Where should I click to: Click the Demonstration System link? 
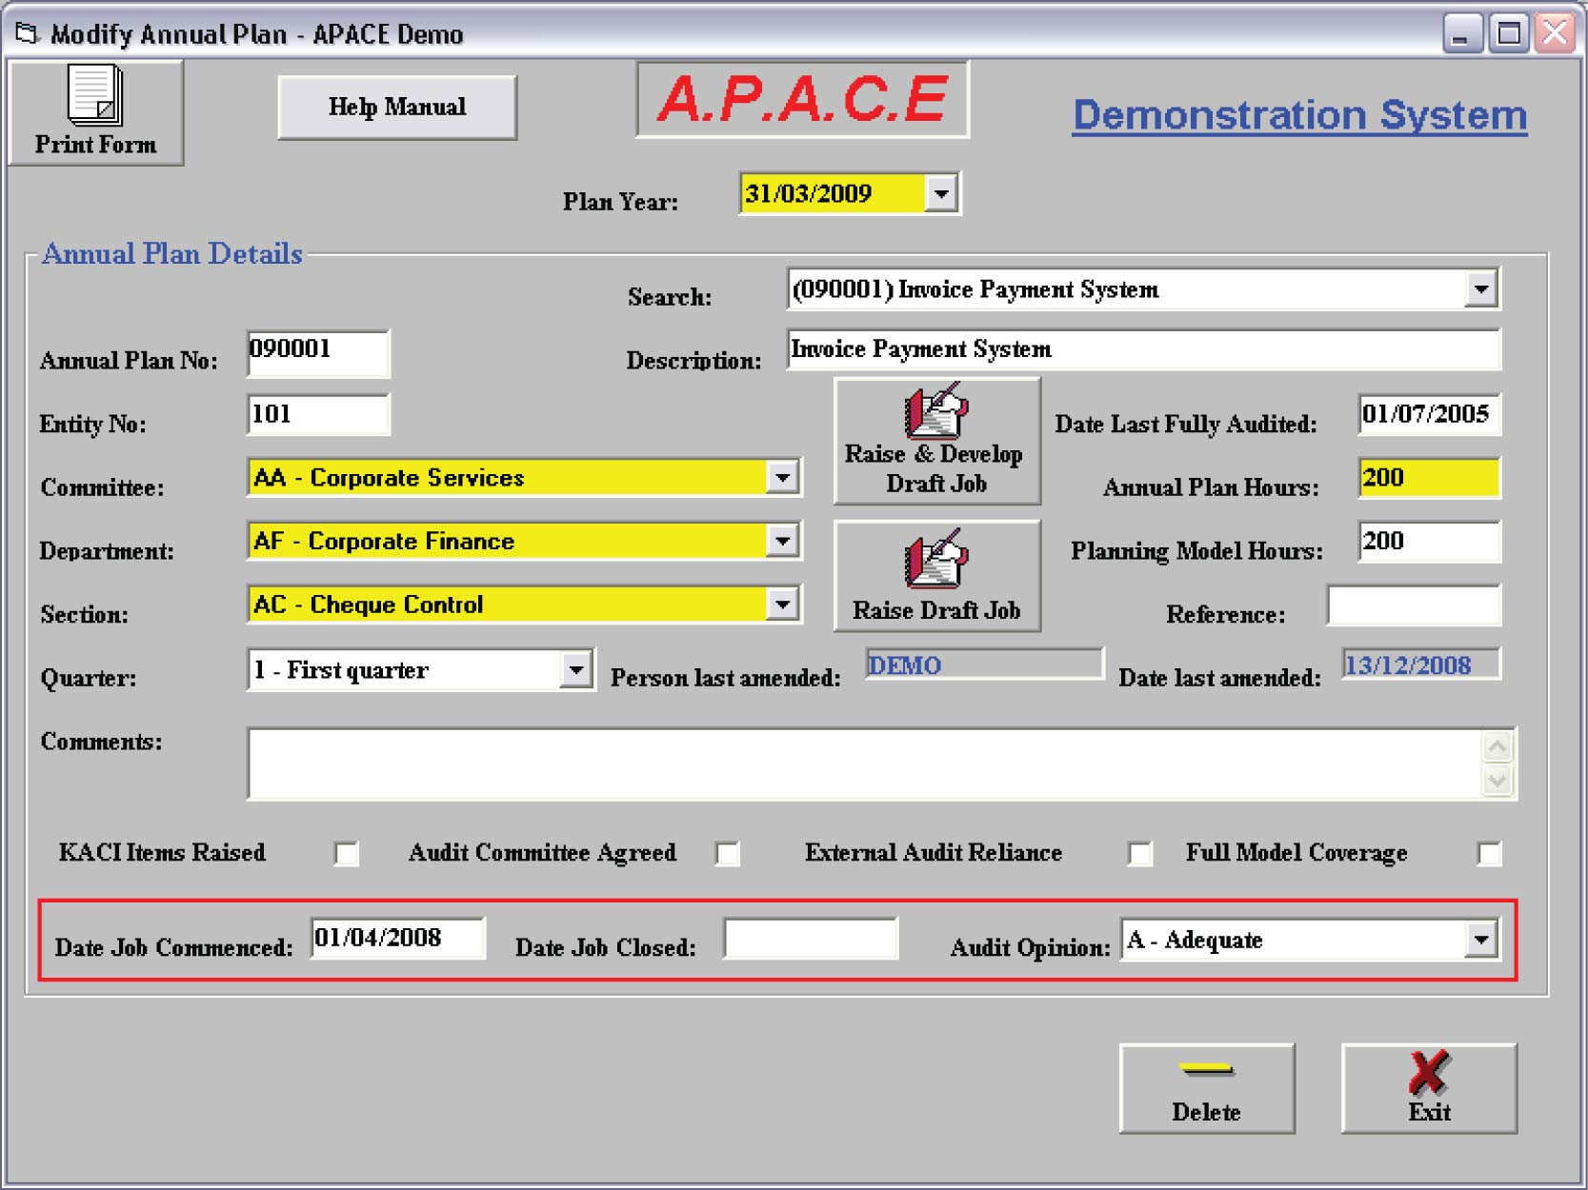click(x=1299, y=115)
